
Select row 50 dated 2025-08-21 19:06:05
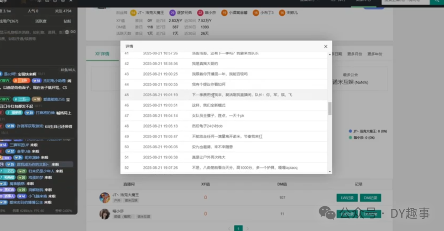(224, 147)
